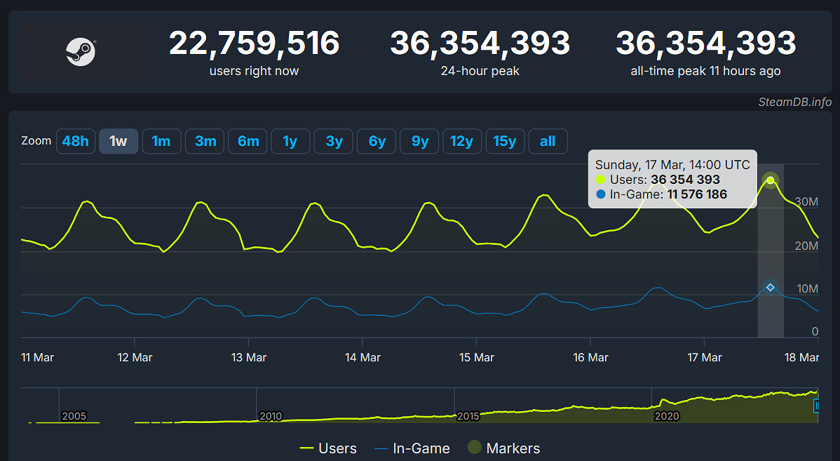Click the Steam logo icon
This screenshot has height=461, width=840.
click(x=81, y=53)
